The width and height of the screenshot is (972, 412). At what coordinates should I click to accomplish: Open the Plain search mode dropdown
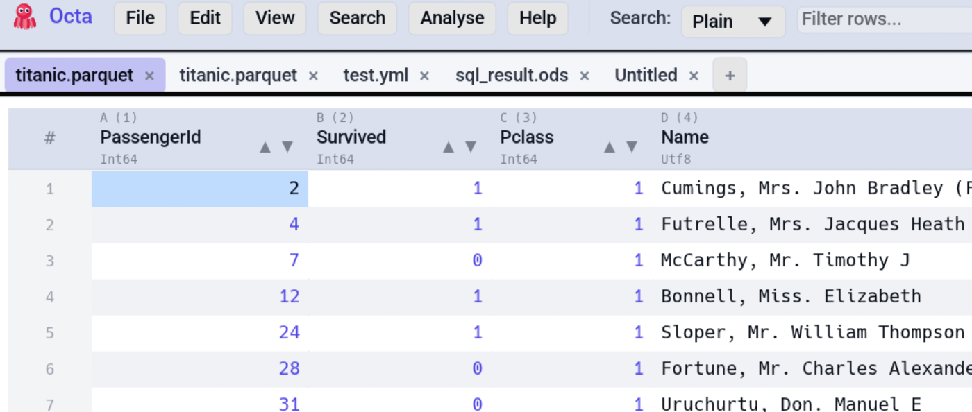[x=733, y=22]
